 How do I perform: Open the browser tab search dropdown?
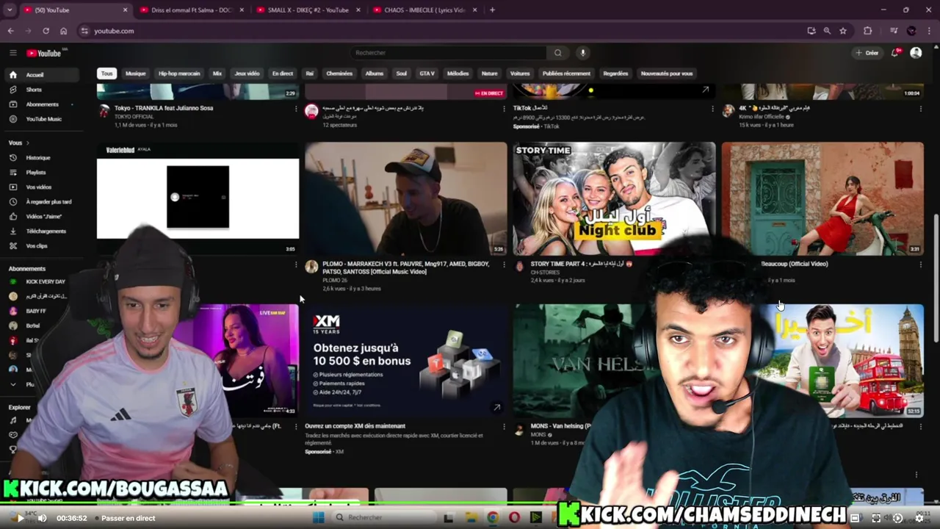(10, 10)
